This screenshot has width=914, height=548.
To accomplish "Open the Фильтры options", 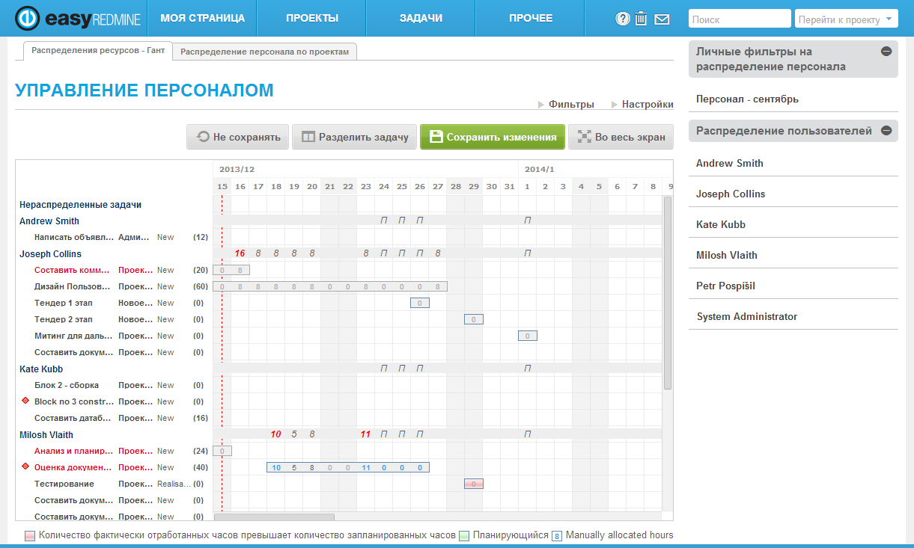I will coord(573,104).
